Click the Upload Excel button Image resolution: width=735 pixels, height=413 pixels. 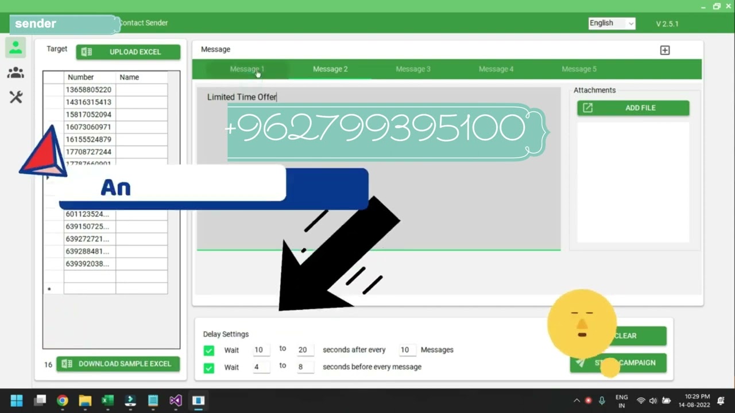click(128, 52)
